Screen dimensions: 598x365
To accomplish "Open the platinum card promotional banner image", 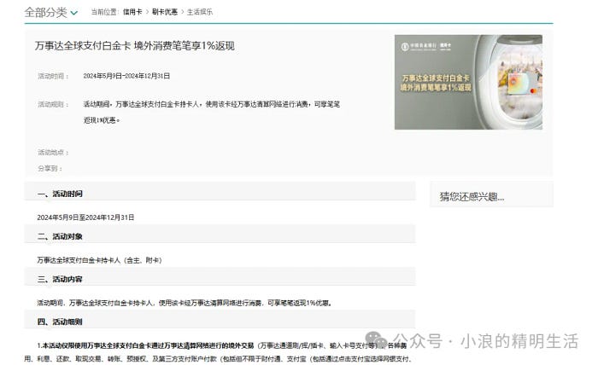I will 468,82.
